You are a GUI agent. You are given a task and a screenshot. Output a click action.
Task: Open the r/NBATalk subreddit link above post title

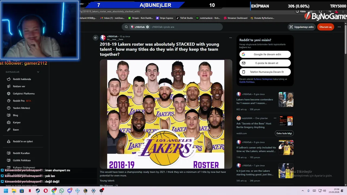click(x=112, y=36)
